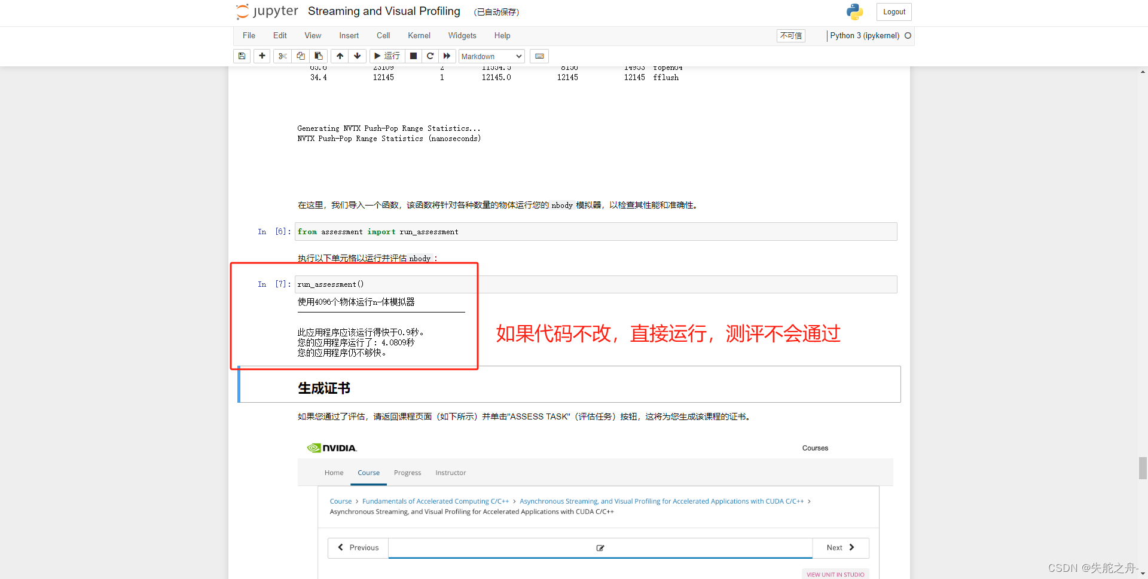Click the Home tab in course image
The height and width of the screenshot is (579, 1148).
coord(334,473)
